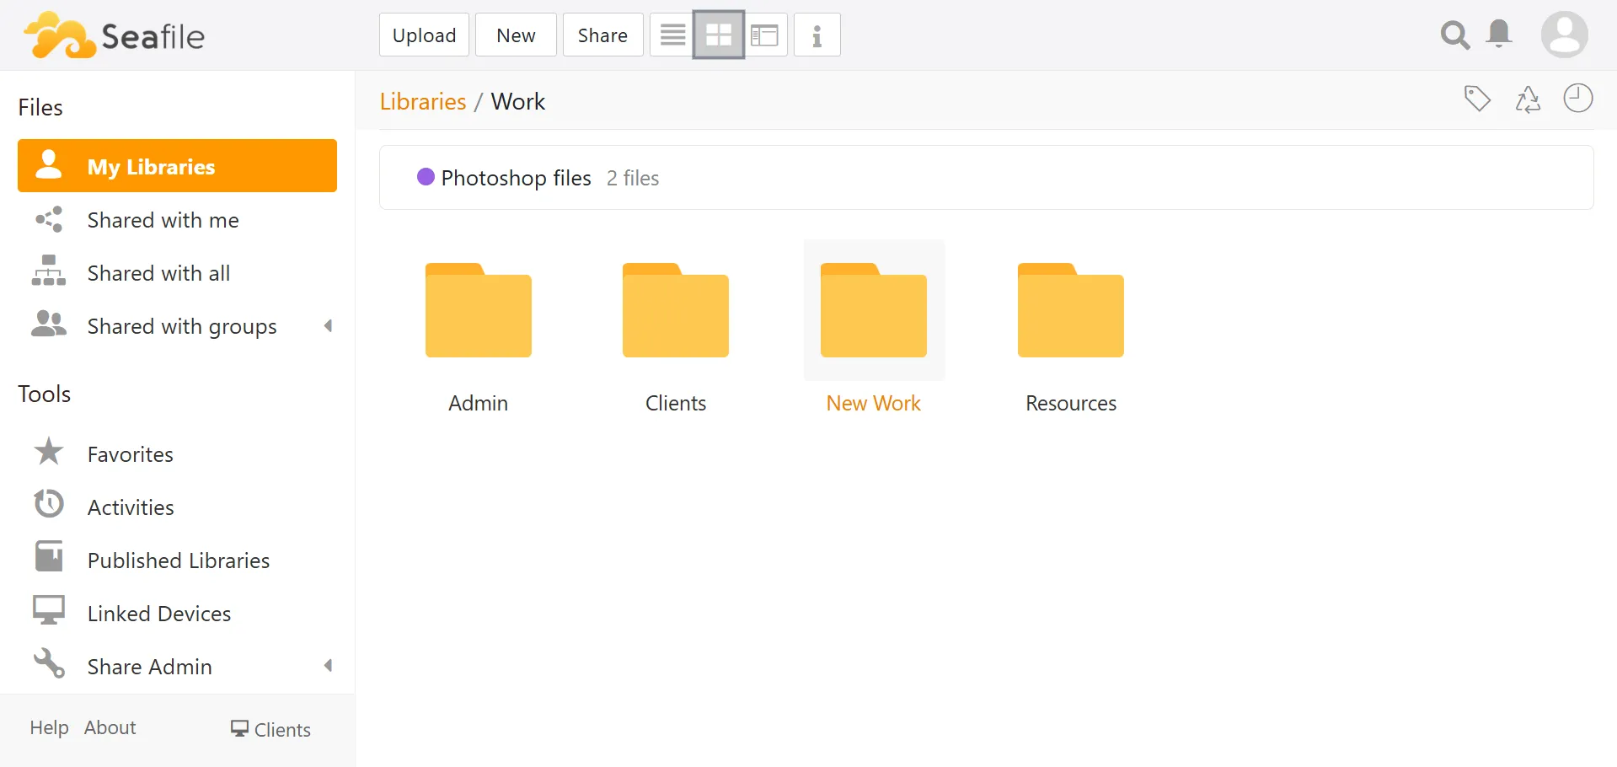Open the Activities section
This screenshot has width=1617, height=767.
[131, 506]
